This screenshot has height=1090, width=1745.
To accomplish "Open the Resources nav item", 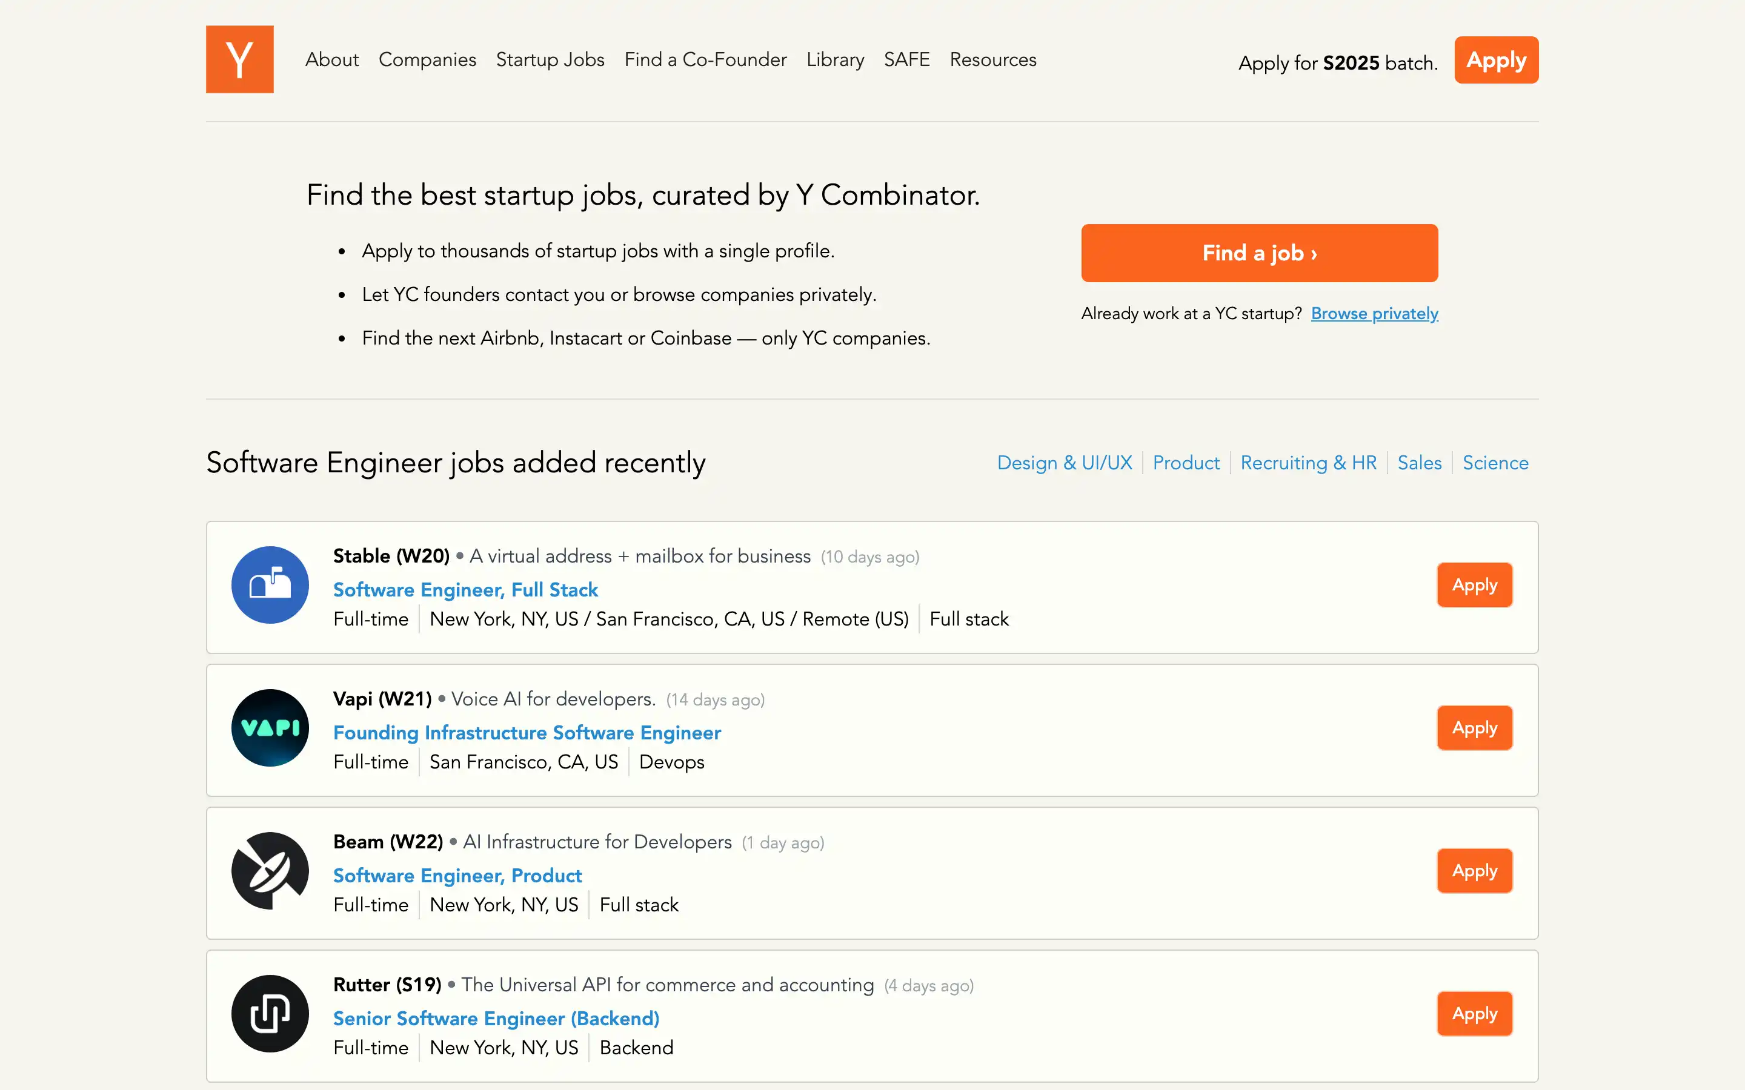I will [993, 59].
